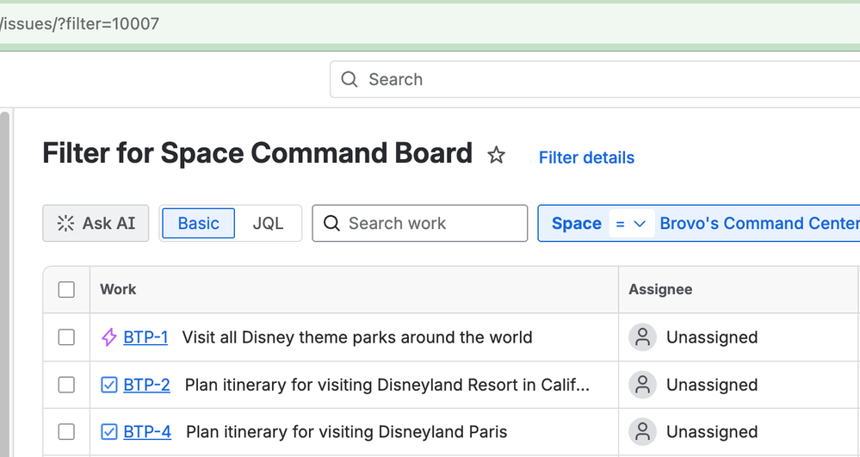
Task: Click the assignee avatar in BTP-1 row
Action: (642, 337)
